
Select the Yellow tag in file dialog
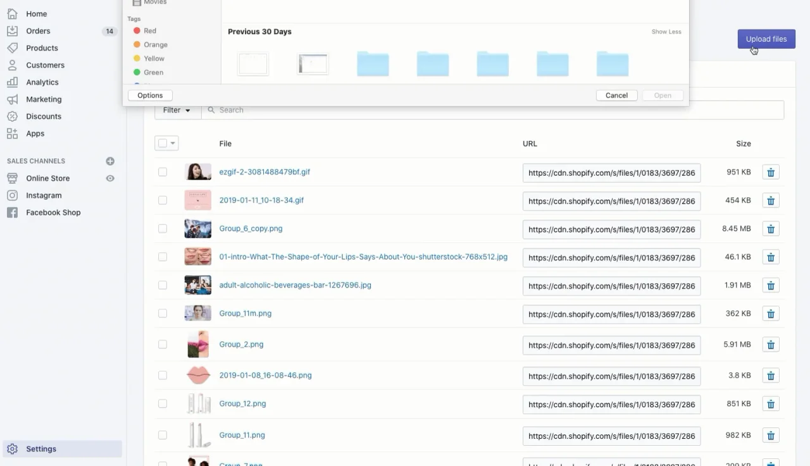(149, 58)
